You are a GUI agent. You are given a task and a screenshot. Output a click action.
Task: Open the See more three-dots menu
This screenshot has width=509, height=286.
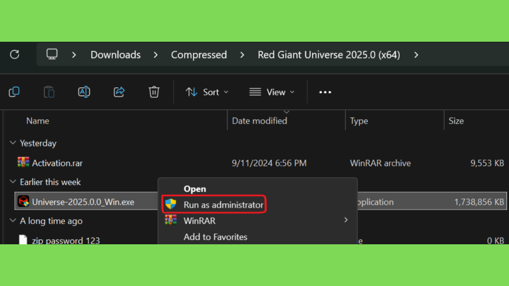[325, 92]
